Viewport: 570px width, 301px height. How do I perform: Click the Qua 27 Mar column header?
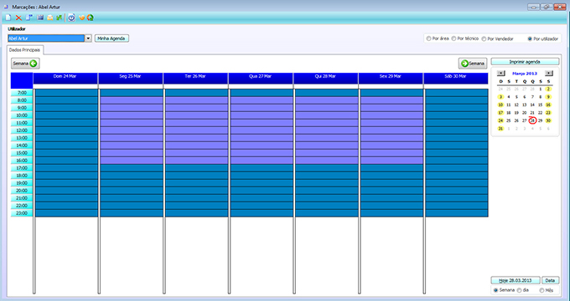(261, 79)
